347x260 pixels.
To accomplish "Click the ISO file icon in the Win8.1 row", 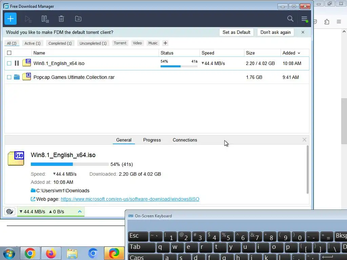I will (x=26, y=63).
